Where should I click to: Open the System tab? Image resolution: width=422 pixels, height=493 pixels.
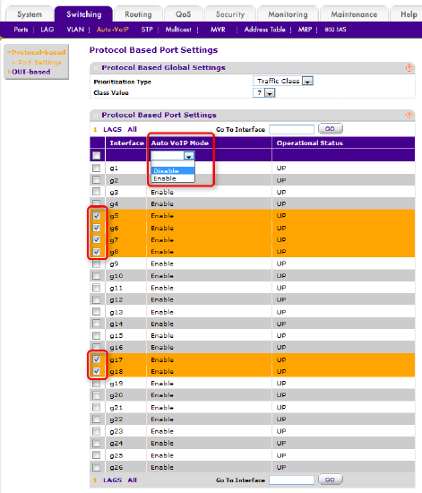click(30, 14)
